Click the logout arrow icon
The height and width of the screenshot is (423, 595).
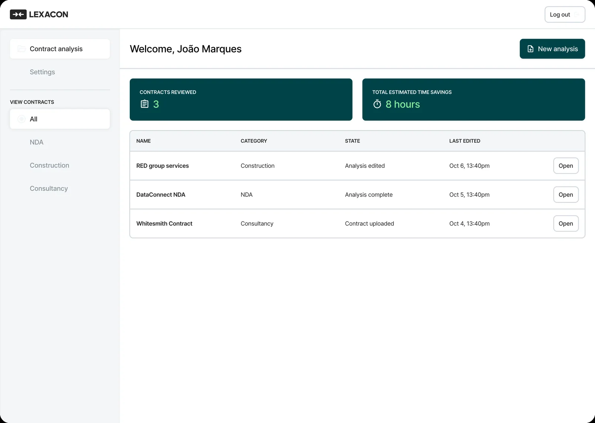coord(577,14)
